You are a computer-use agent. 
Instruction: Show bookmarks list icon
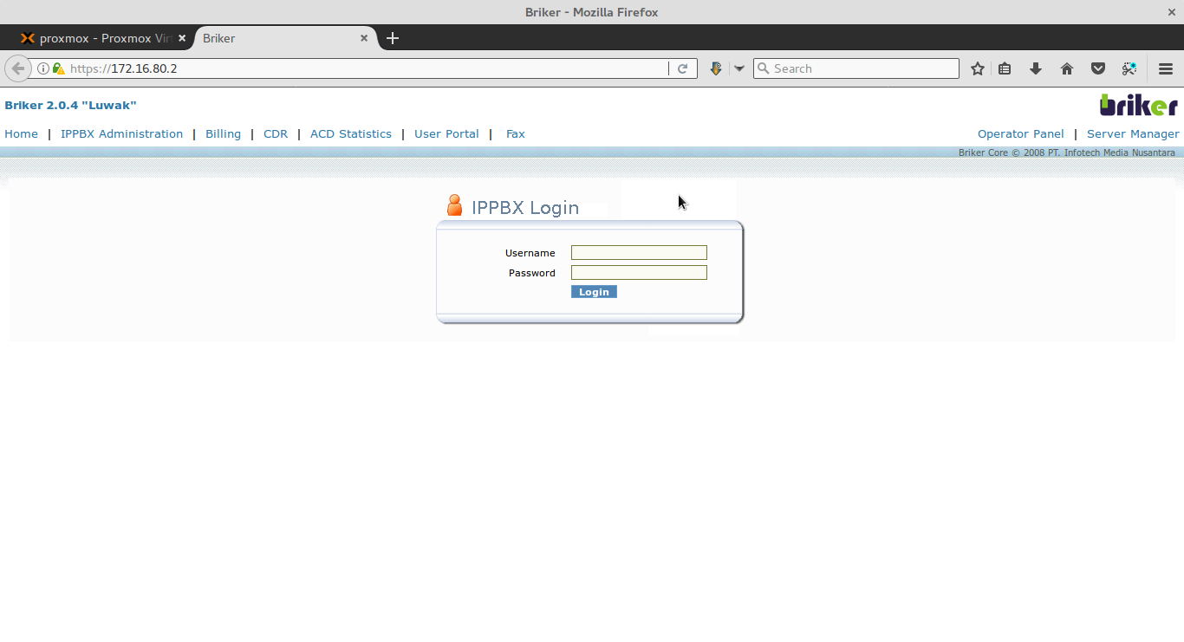tap(1005, 68)
